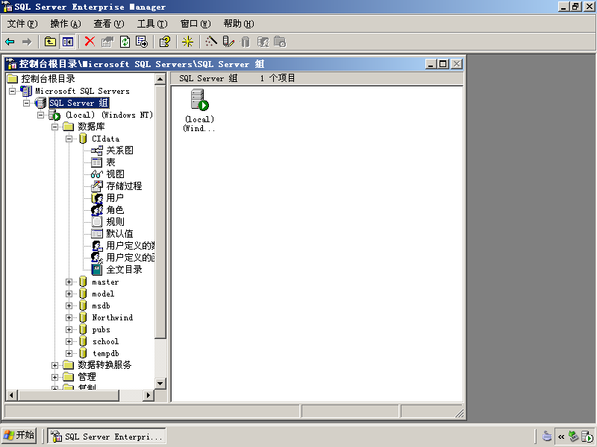Click the tree horizontal scroll left arrow
This screenshot has height=447, width=597.
pos(11,396)
